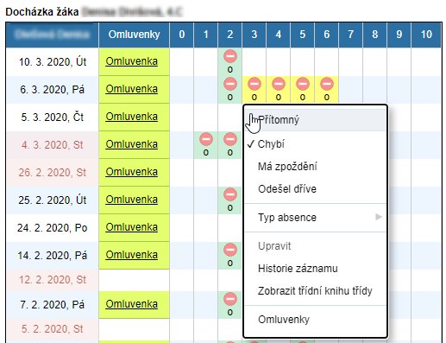Click column header for hour 2

coord(230,35)
